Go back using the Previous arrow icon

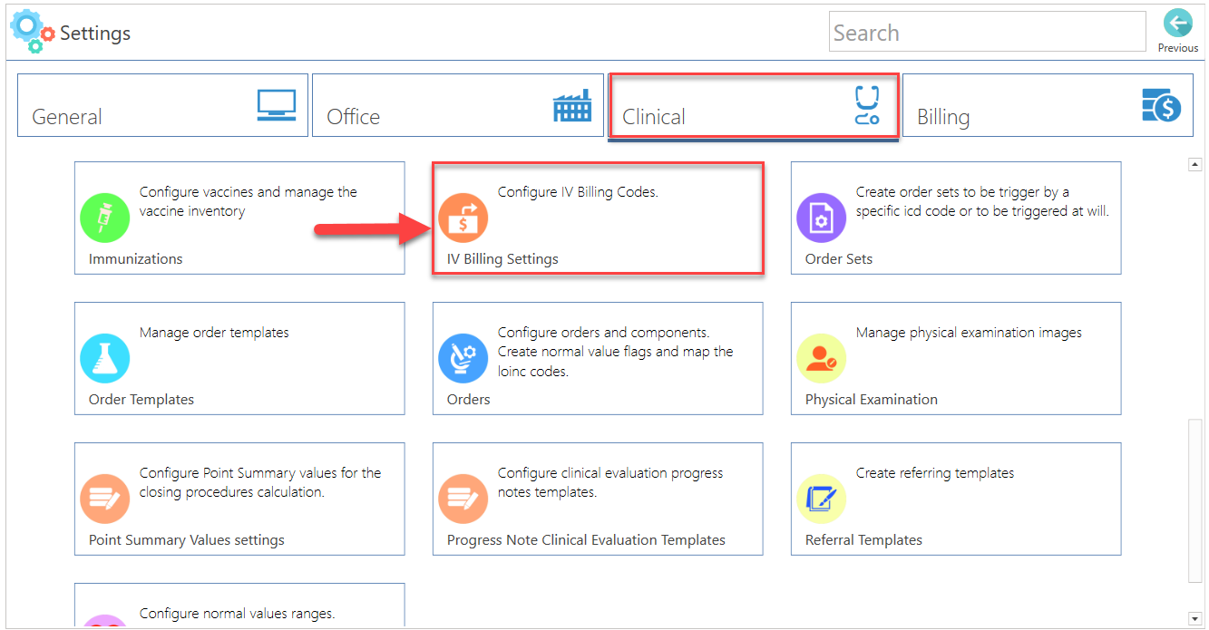click(1177, 24)
